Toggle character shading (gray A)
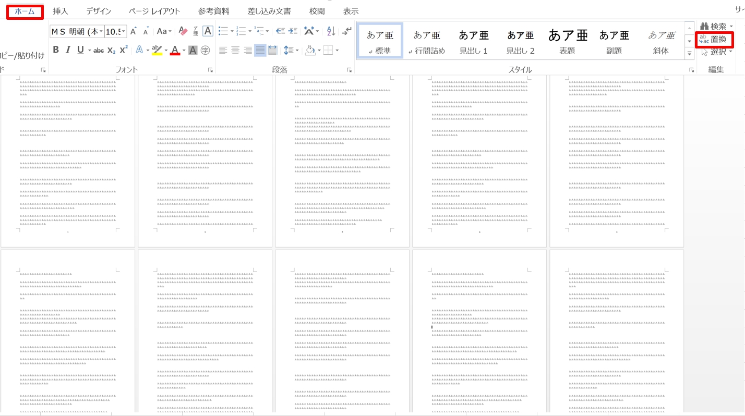This screenshot has height=416, width=745. [193, 50]
